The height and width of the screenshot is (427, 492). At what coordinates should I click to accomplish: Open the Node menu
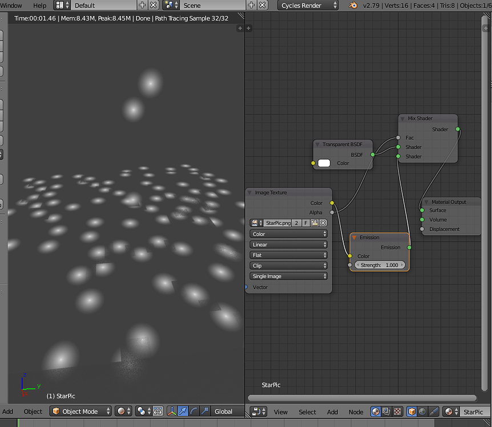coord(356,412)
